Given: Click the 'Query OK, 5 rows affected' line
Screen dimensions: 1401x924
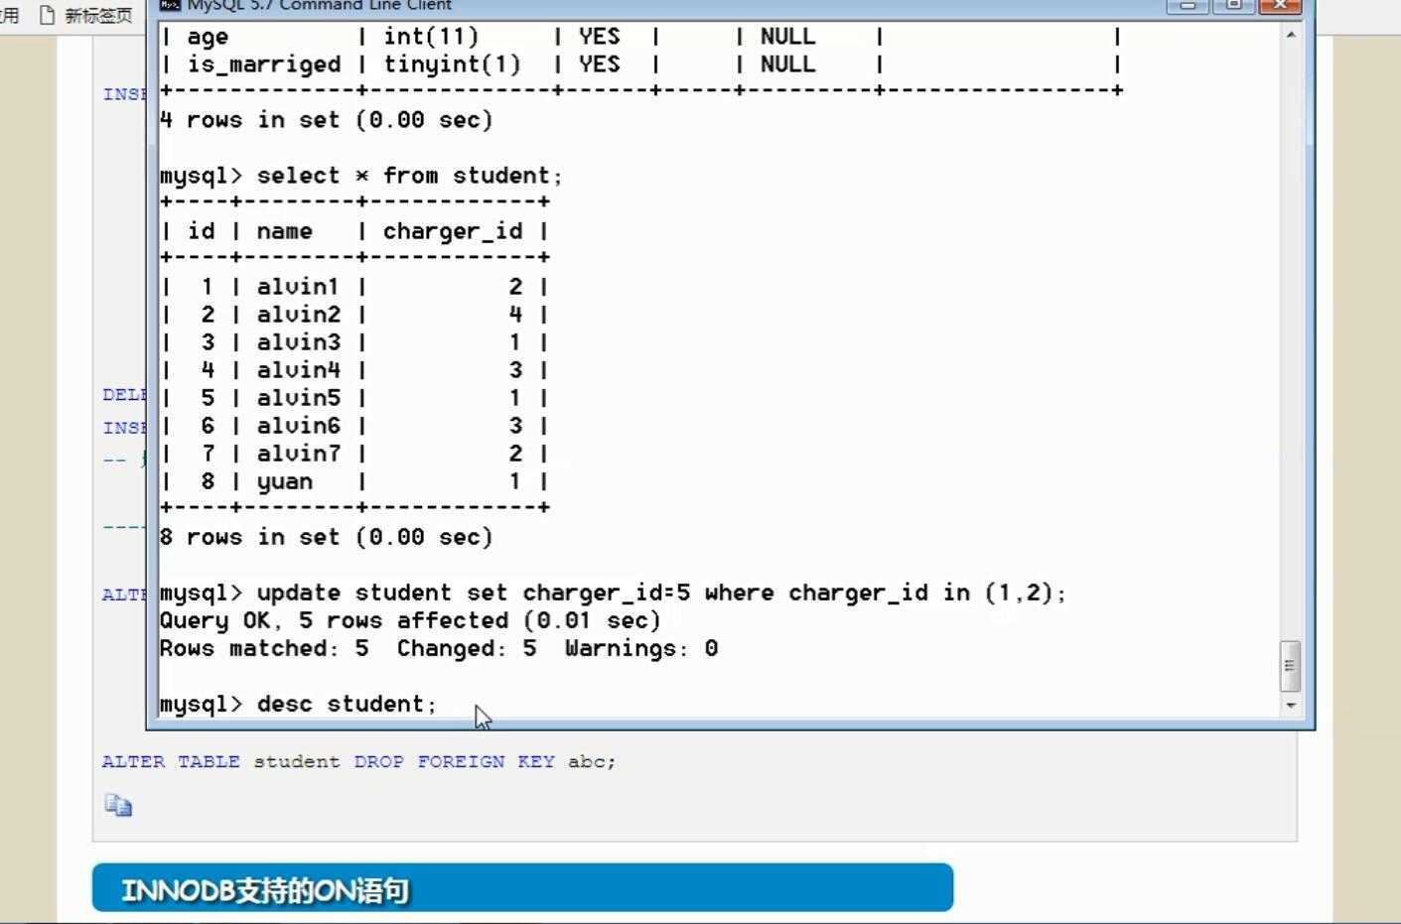Looking at the screenshot, I should (410, 620).
